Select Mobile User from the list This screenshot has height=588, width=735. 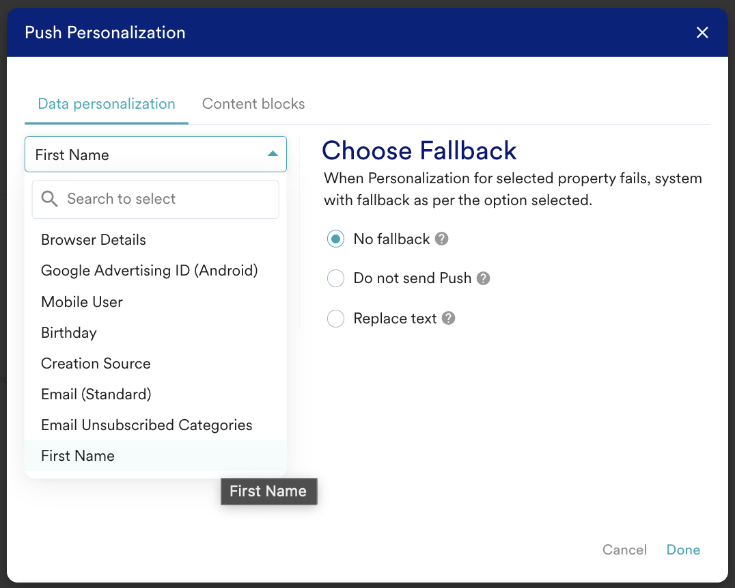coord(155,302)
